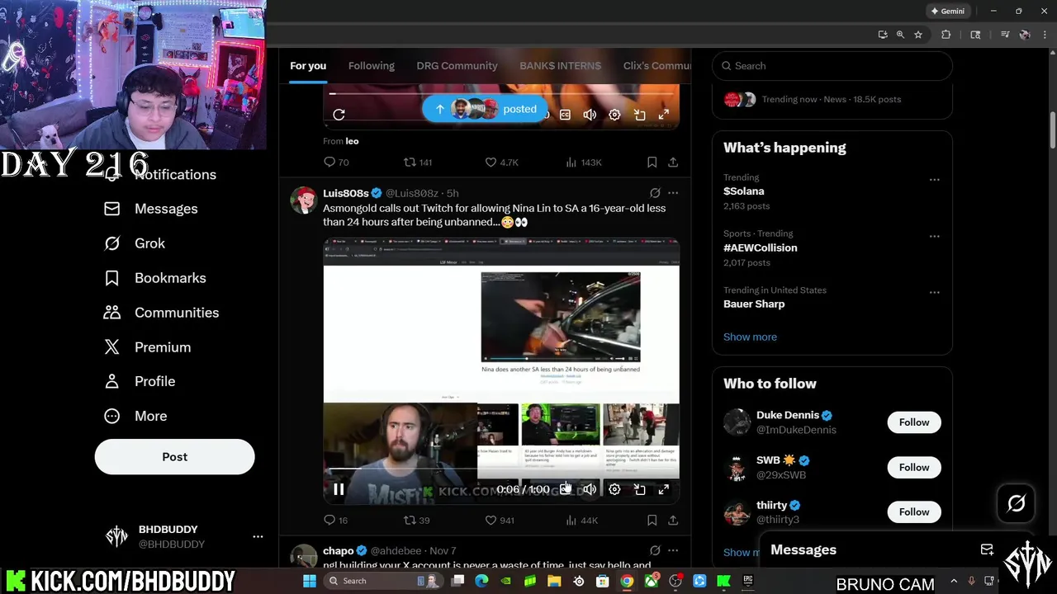
Task: Open more options on chapo post
Action: (673, 551)
